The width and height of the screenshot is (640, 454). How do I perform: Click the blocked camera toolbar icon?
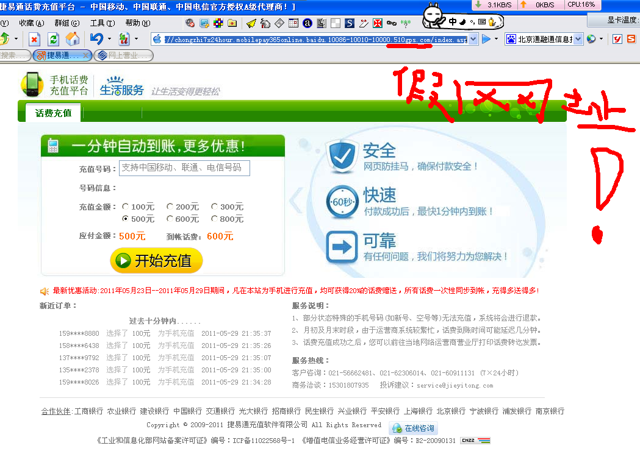coord(190,23)
